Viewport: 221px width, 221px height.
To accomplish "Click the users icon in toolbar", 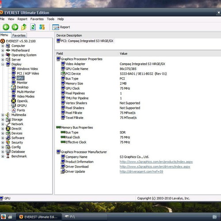I will click(42, 27).
